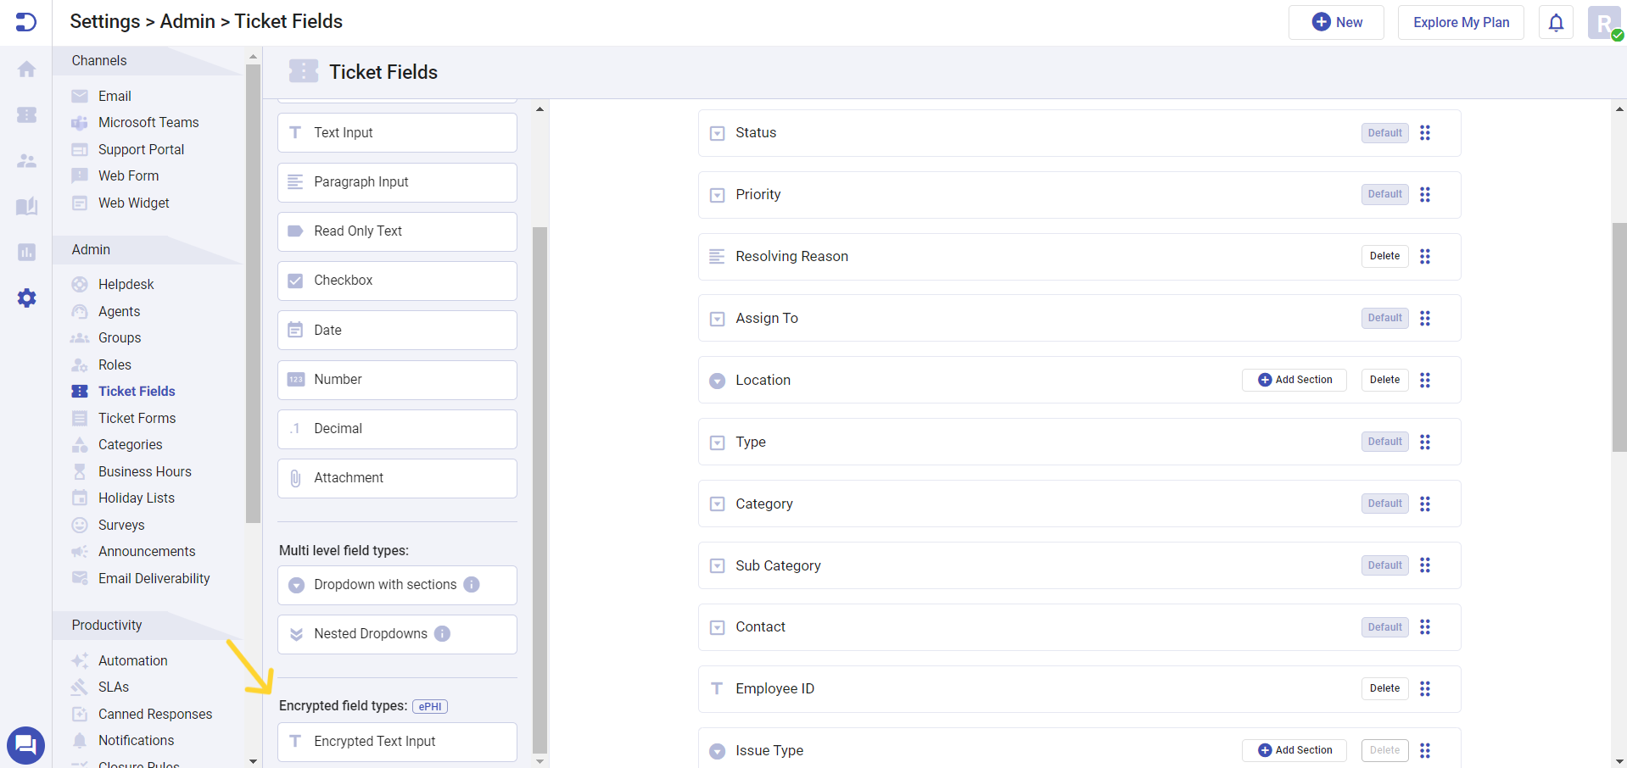
Task: Grab the drag handle next to Status field
Action: tap(1425, 133)
